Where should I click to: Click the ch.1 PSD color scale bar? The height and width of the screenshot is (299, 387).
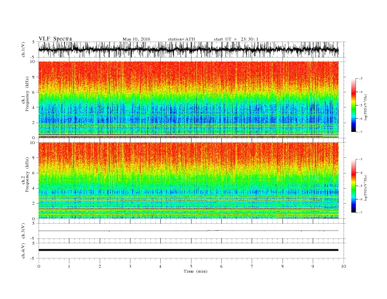[353, 106]
